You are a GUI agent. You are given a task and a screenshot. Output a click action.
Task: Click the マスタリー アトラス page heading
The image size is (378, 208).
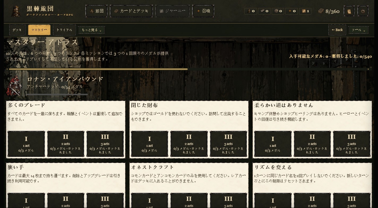coord(42,42)
